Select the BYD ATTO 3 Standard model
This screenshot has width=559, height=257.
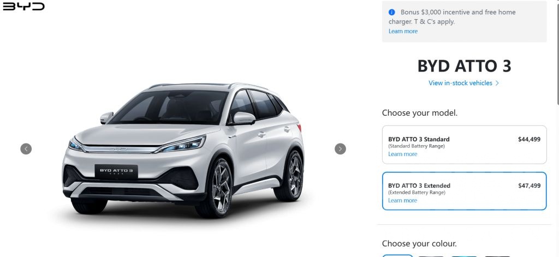pos(464,145)
